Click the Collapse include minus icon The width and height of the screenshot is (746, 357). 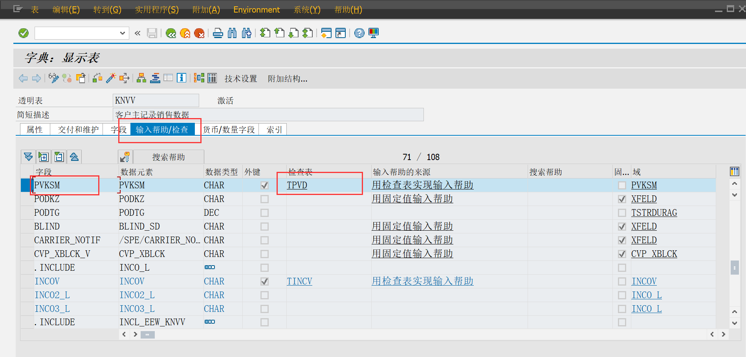pyautogui.click(x=59, y=157)
